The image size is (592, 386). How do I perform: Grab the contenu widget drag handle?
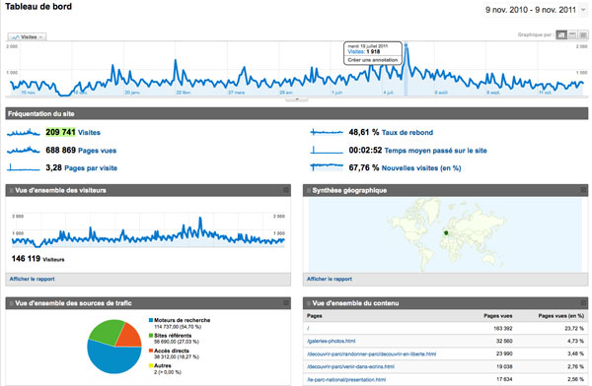[x=309, y=303]
